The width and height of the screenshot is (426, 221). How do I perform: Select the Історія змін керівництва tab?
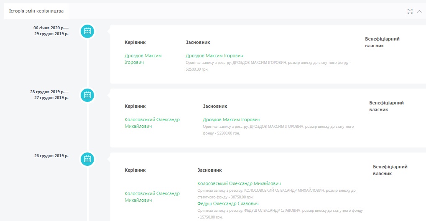click(x=36, y=10)
